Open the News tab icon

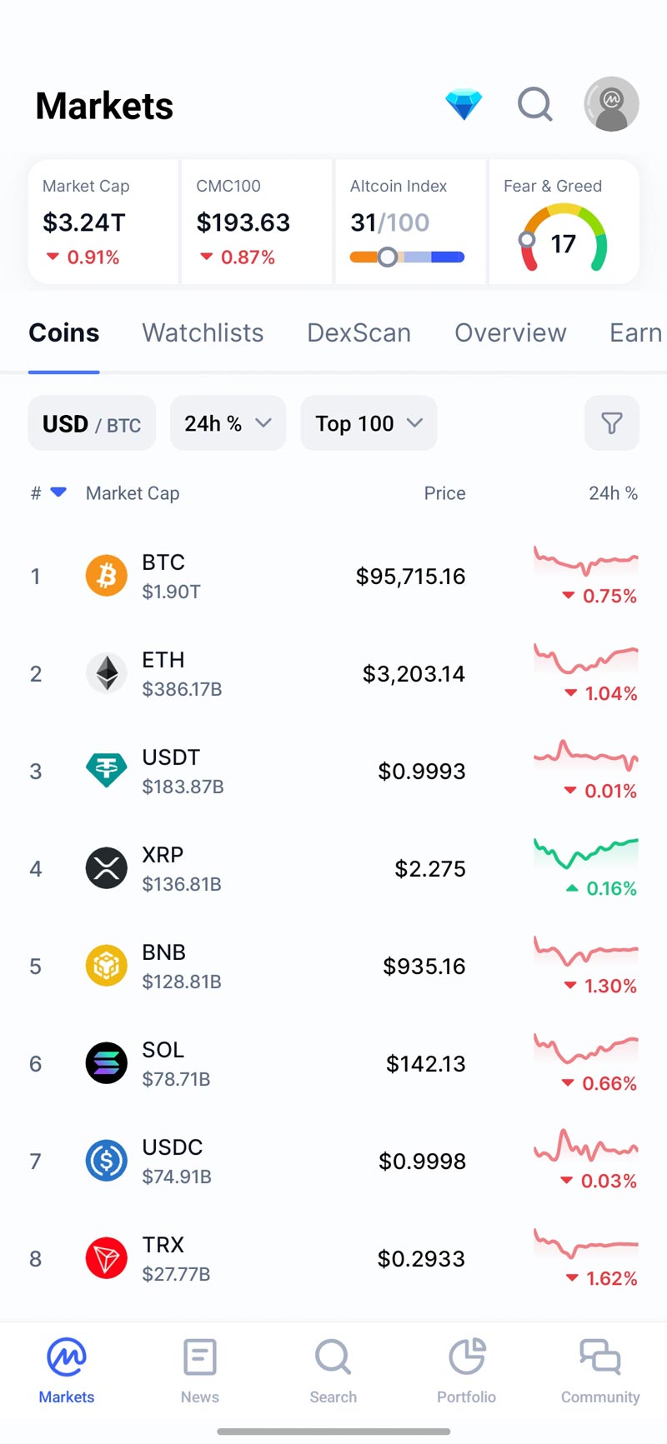coord(200,1357)
